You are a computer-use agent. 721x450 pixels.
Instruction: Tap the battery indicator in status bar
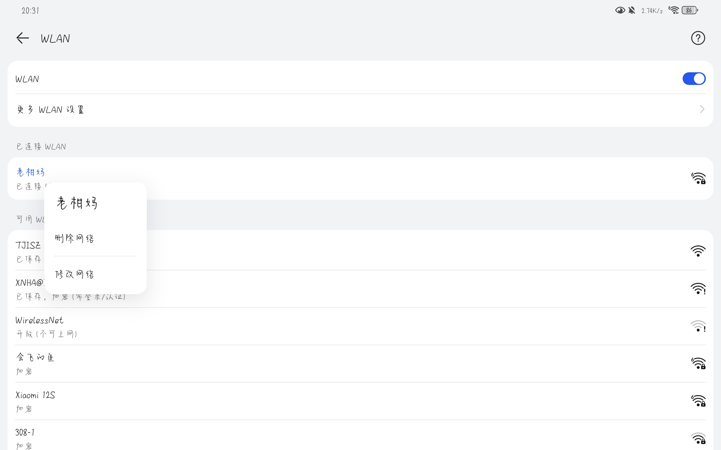point(690,10)
